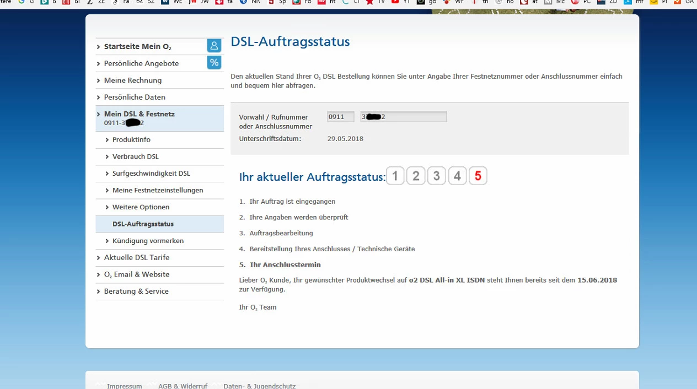Open Startseite Mein O2 in sidebar
The image size is (697, 389).
coord(138,47)
